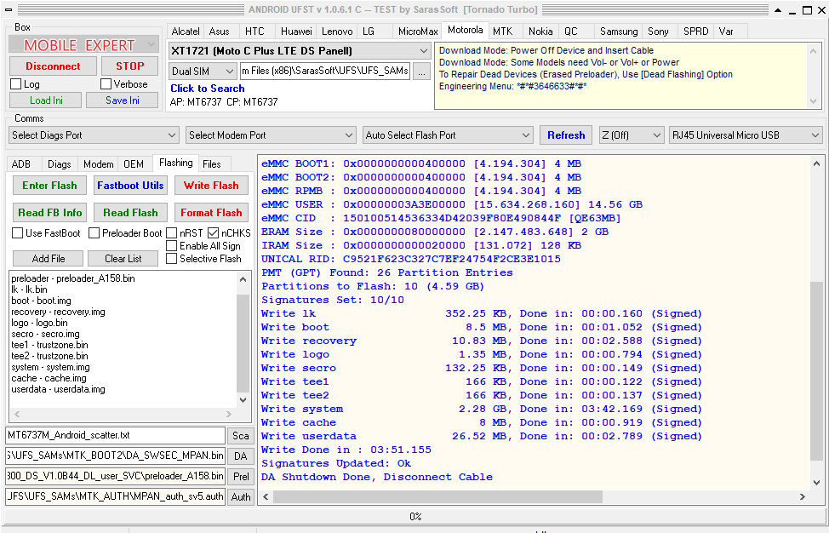Click Read FB Info button
Viewport: 829px width, 533px height.
pos(49,213)
